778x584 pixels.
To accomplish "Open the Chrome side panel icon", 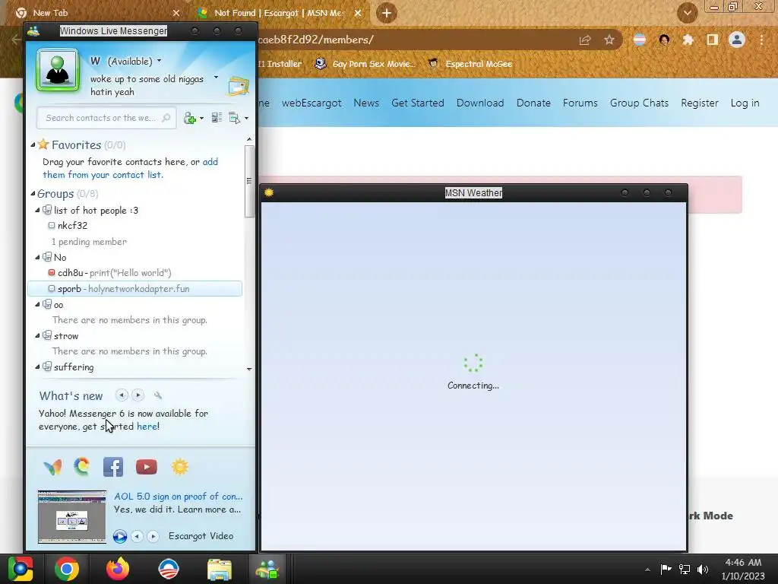I will pyautogui.click(x=713, y=40).
